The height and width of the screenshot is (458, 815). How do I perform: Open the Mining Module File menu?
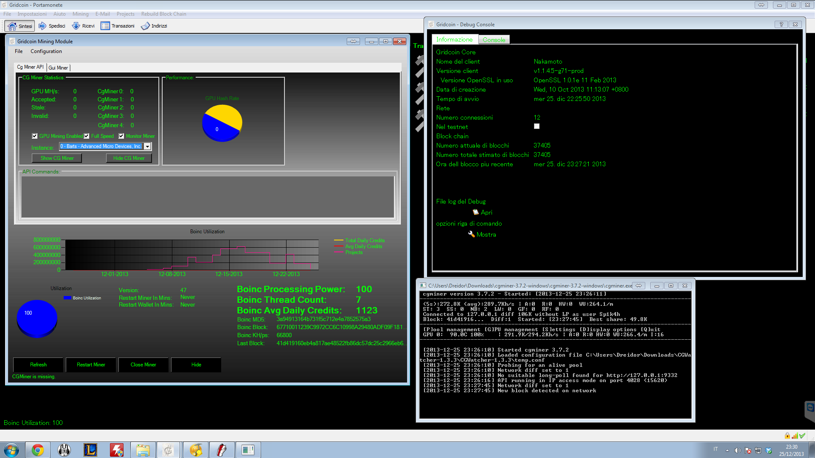[x=19, y=51]
